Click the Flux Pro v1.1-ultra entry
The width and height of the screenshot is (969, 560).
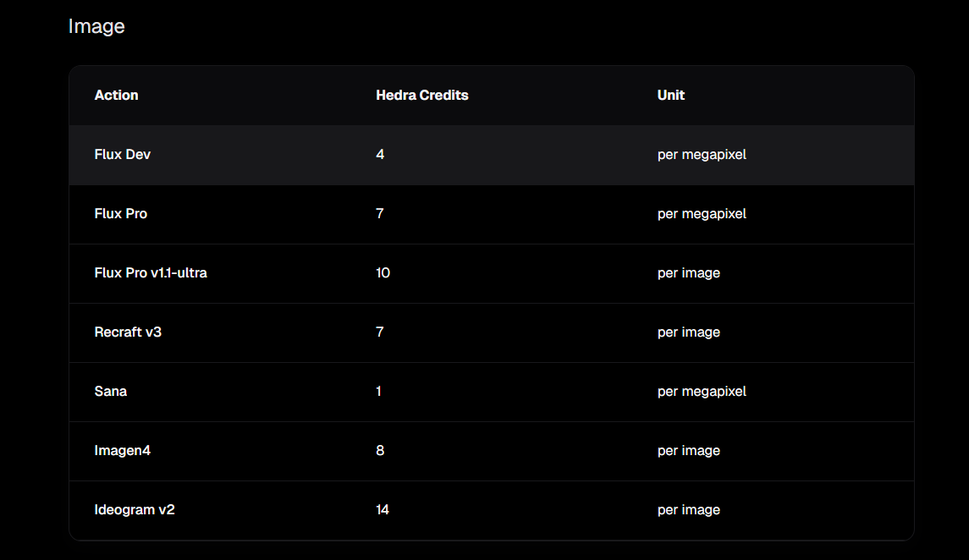[x=151, y=273]
